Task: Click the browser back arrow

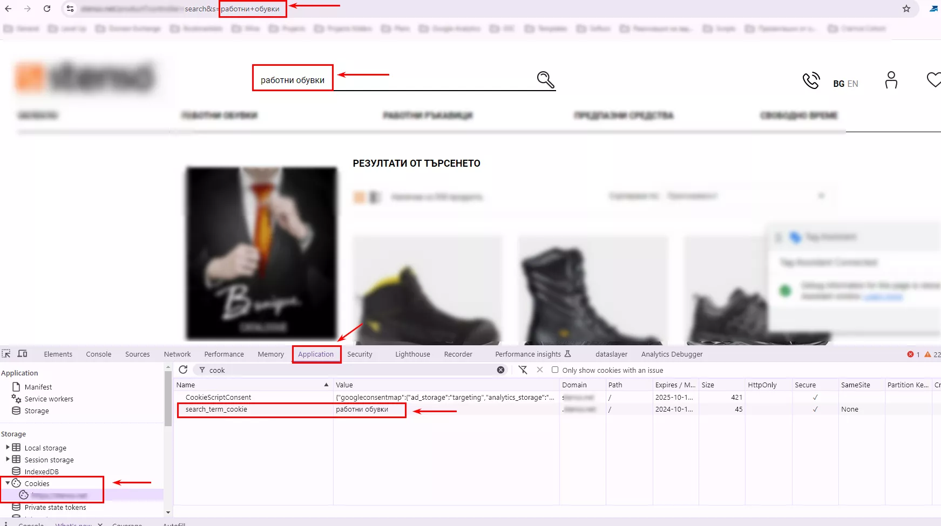Action: pyautogui.click(x=8, y=9)
